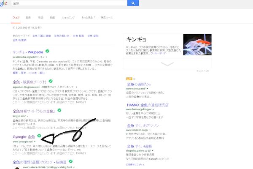Open Wikipedia sitelink 歴史
Viewport: 253px width, 169px height.
tap(23, 73)
